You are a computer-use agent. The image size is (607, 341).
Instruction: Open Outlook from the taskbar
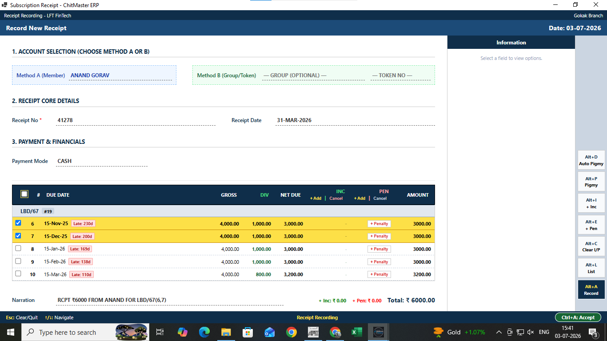[x=270, y=332]
